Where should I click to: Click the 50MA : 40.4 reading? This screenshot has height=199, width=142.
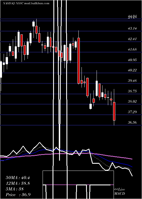[x=18, y=178]
